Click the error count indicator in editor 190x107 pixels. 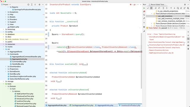click(131, 4)
